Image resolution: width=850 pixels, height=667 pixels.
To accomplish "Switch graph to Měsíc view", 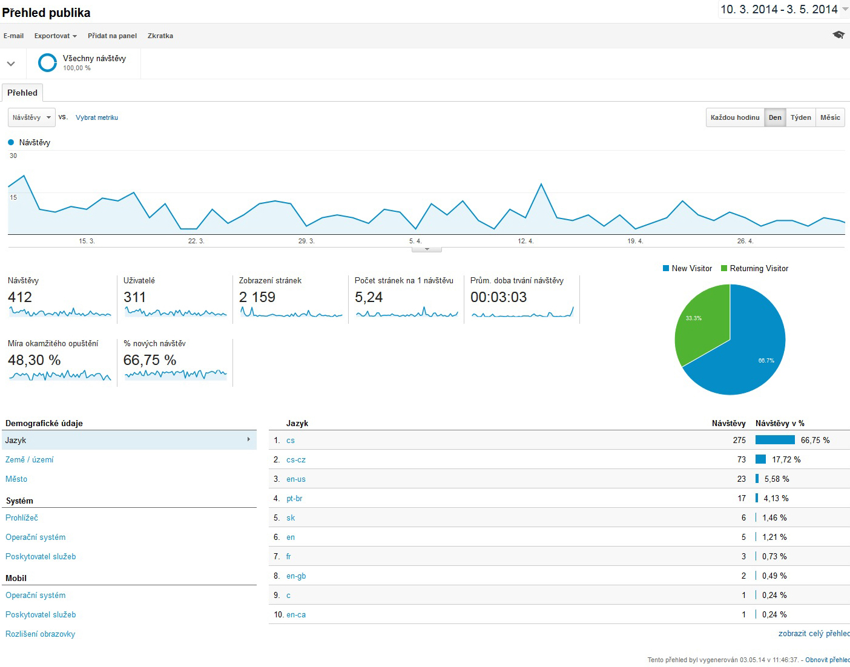I will (x=829, y=117).
